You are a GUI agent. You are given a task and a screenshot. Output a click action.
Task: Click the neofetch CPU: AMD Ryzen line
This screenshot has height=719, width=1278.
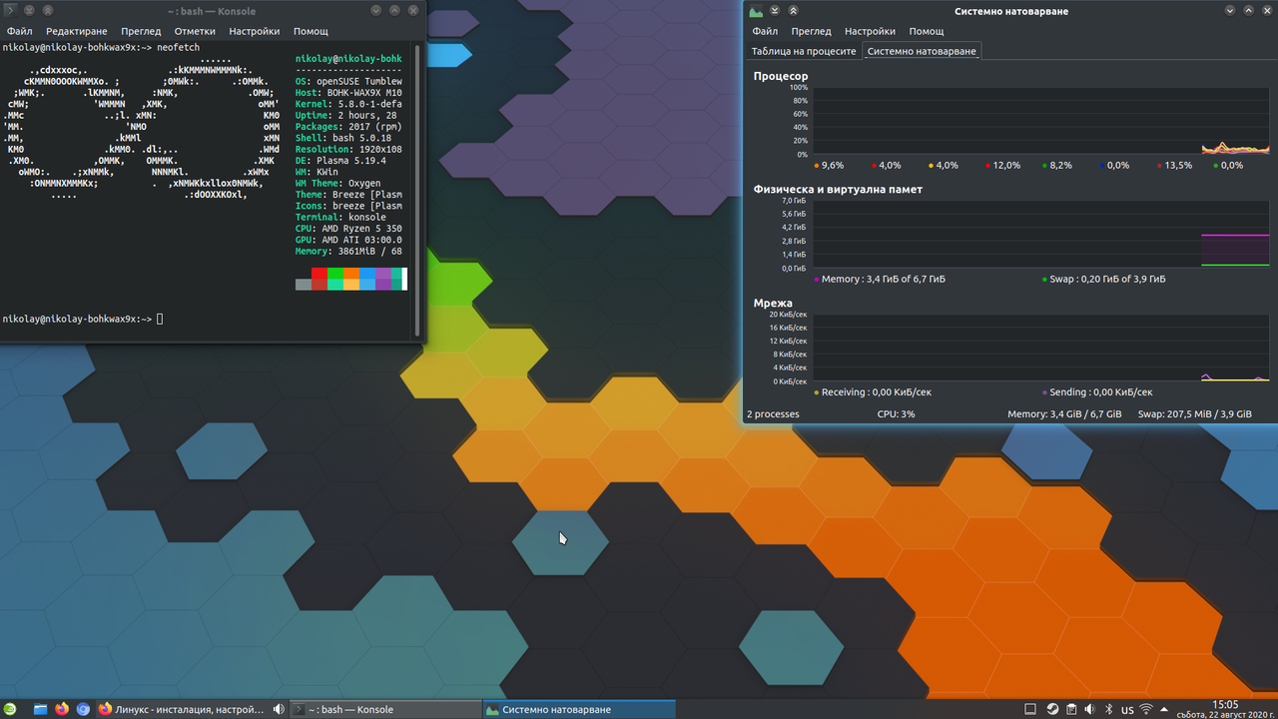point(348,228)
